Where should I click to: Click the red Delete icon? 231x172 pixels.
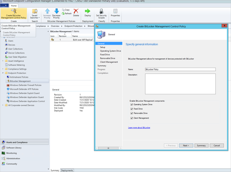pos(76,11)
